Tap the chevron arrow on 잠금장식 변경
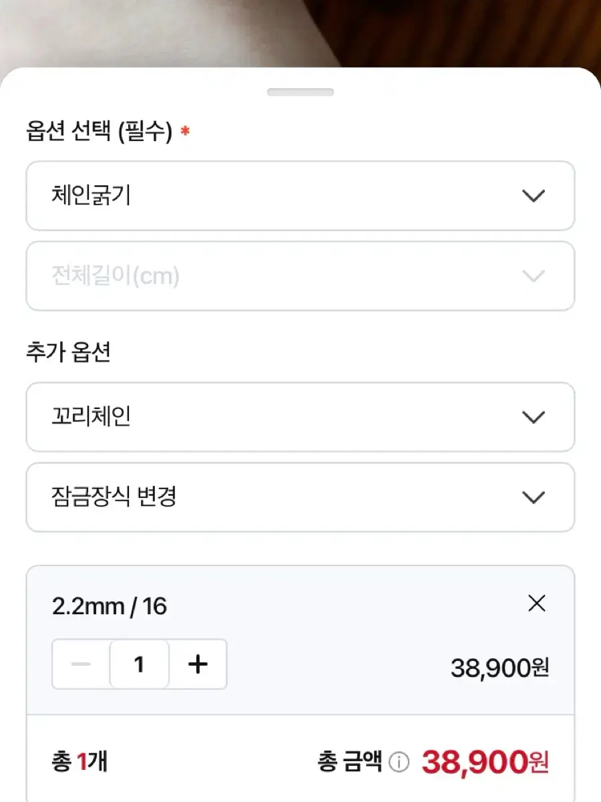 point(533,497)
